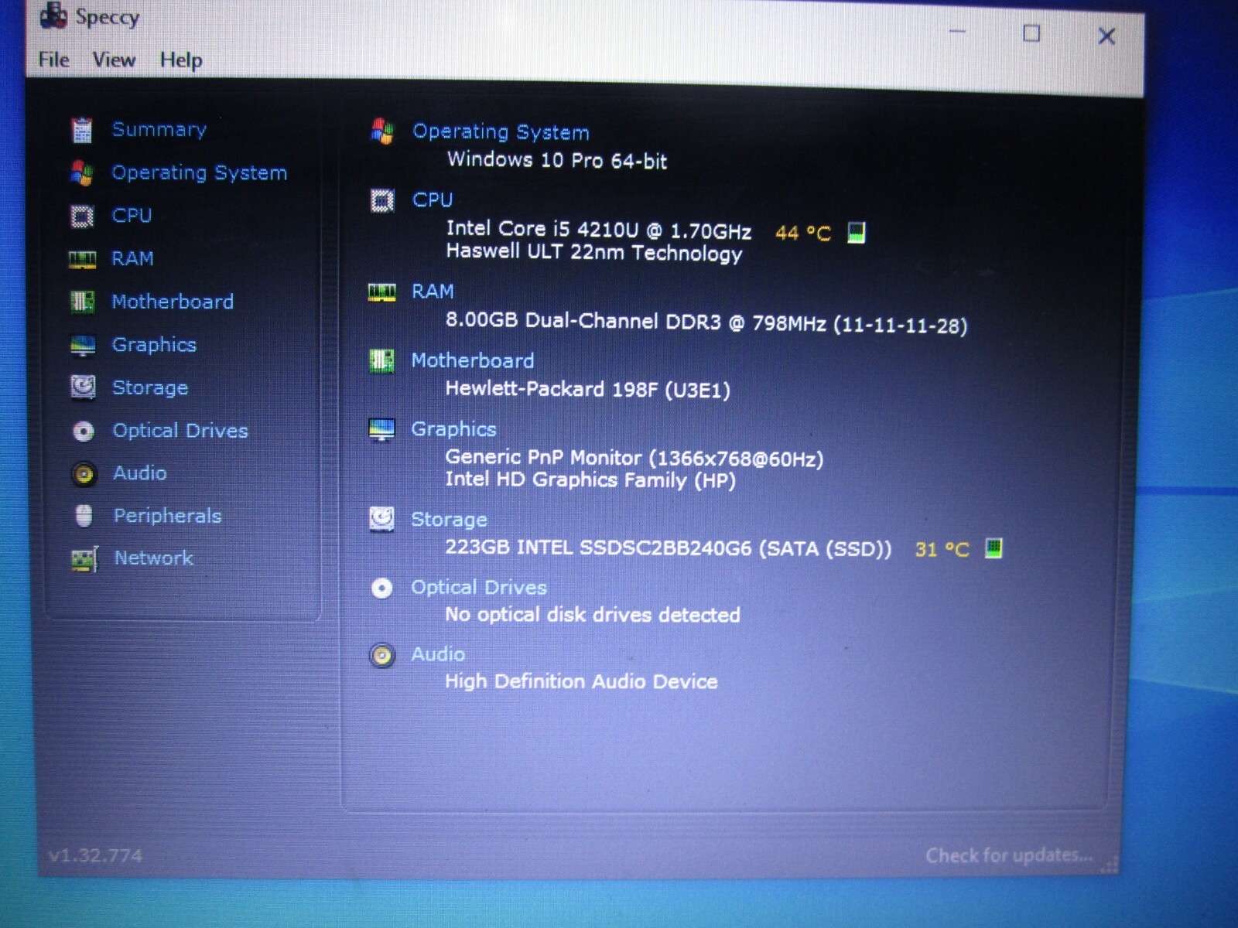Show Motherboard details from sidebar

[173, 302]
